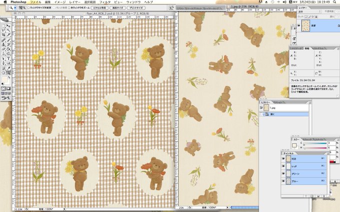Viewport: 340px width, 212px height.
Task: Open layer blend mode dropdown 通常
Action: coord(309,11)
